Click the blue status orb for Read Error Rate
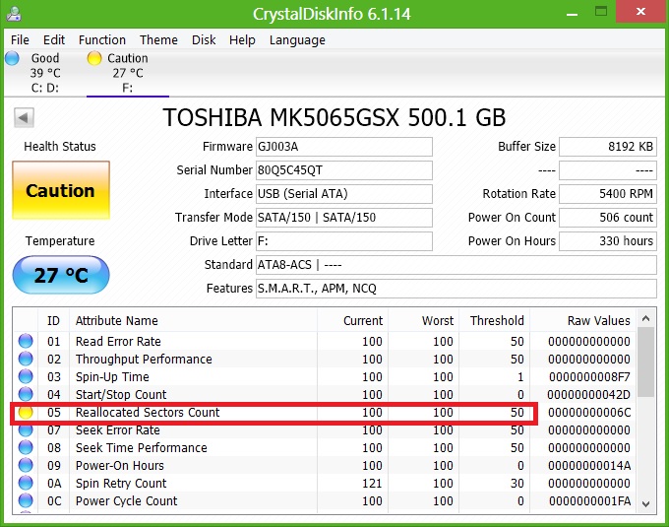 [x=26, y=341]
